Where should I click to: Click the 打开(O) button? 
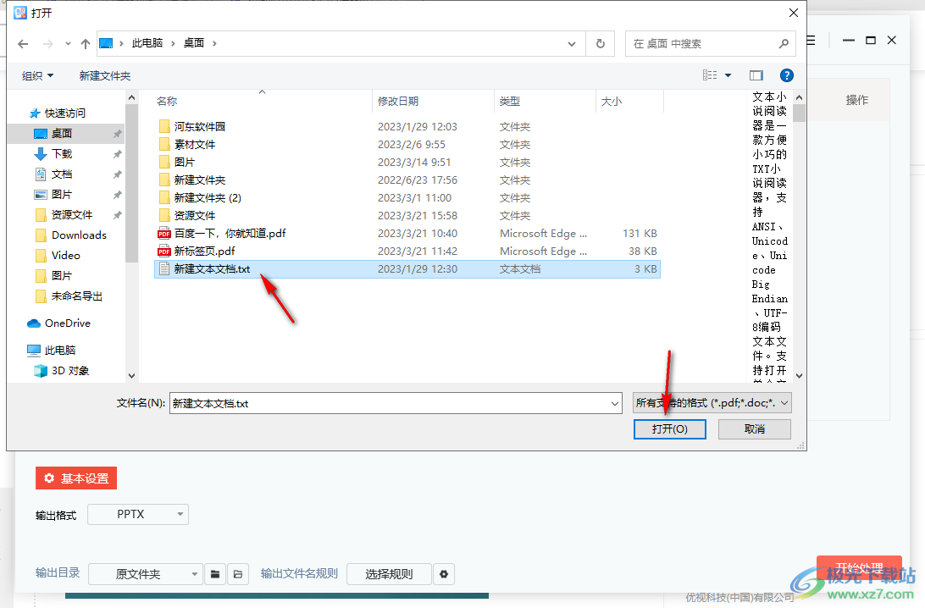pos(669,429)
